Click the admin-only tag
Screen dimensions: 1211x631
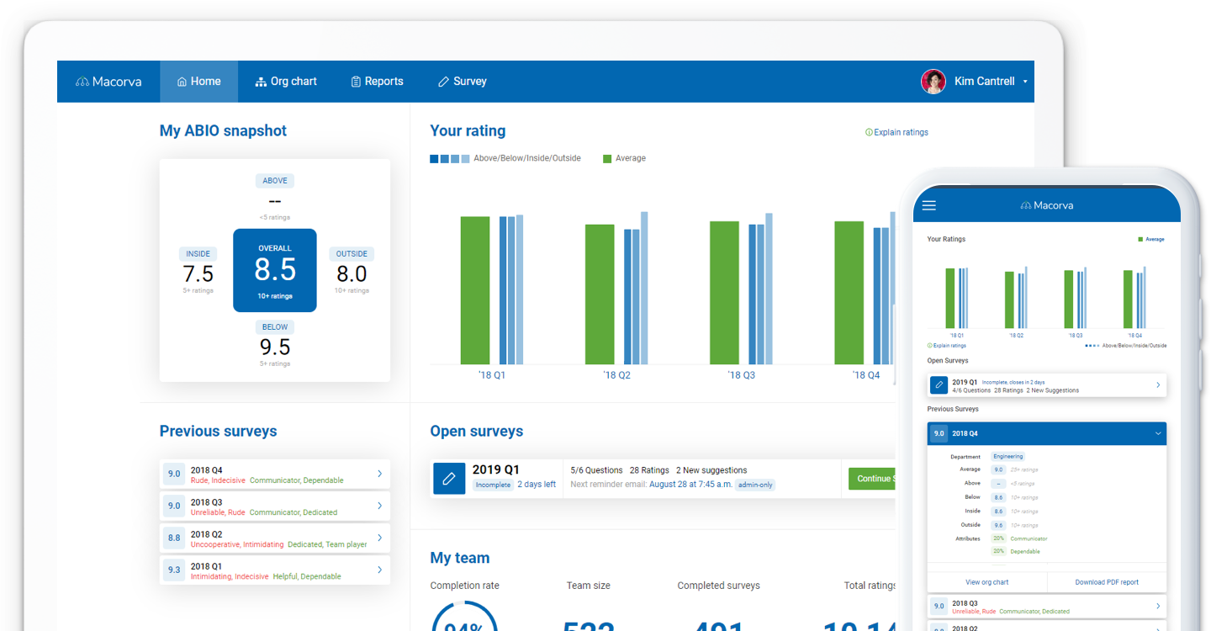tap(755, 485)
